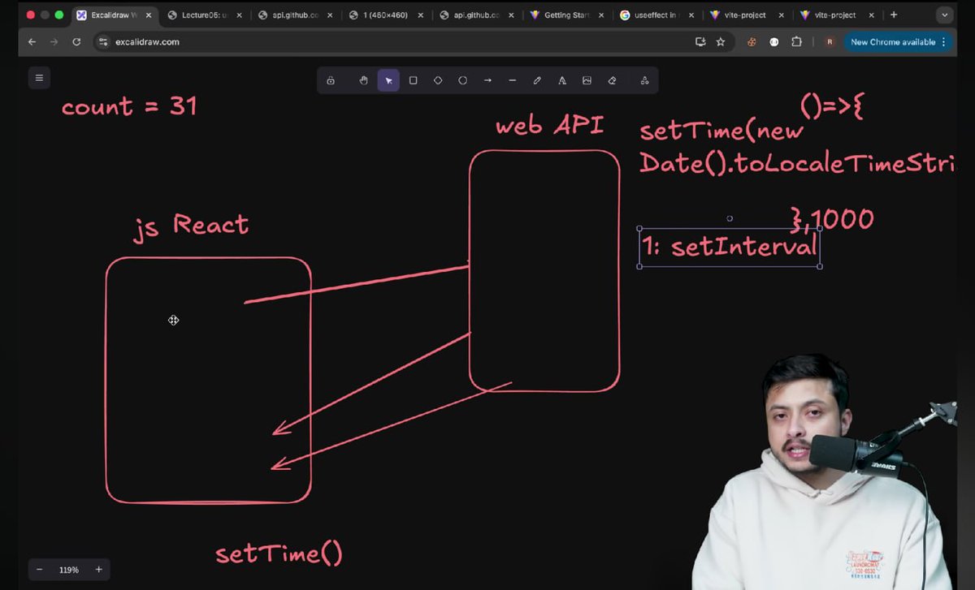This screenshot has height=590, width=975.
Task: Select the Arrow tool
Action: tap(487, 80)
